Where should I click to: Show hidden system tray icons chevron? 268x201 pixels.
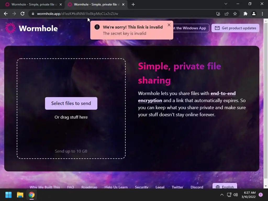pos(222,195)
